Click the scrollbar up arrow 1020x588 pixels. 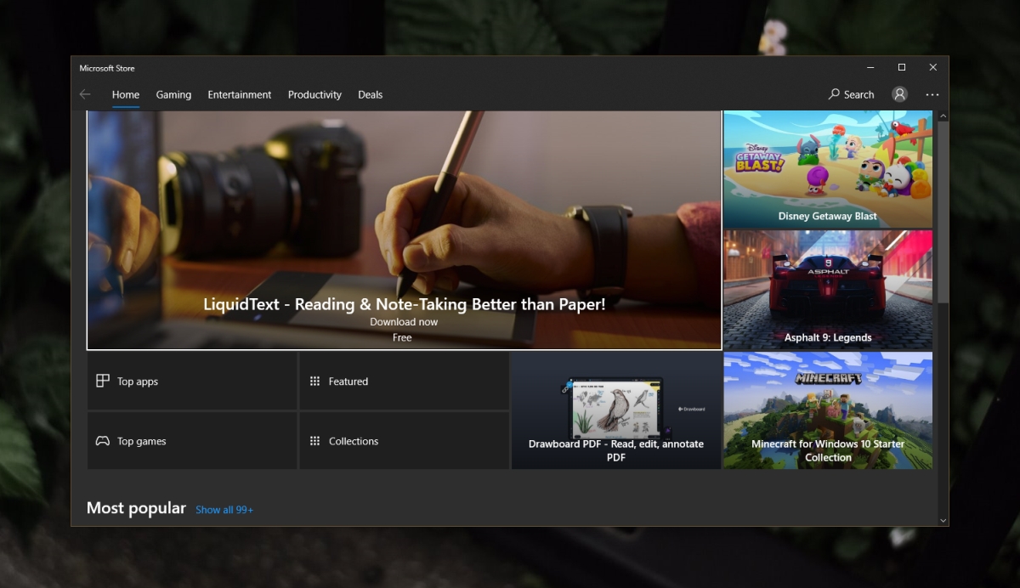point(943,115)
